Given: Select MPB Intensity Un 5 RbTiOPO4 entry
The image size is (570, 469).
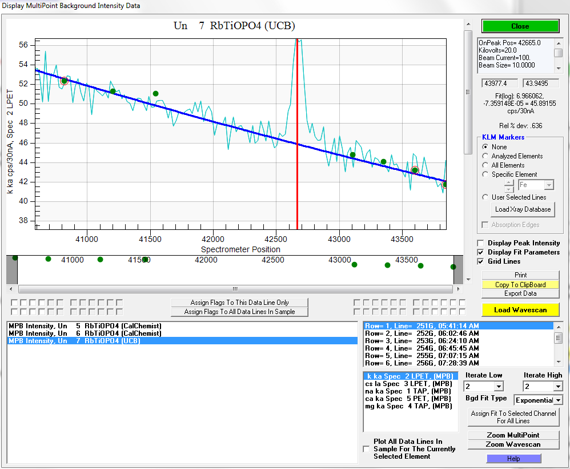Looking at the screenshot, I should 85,325.
